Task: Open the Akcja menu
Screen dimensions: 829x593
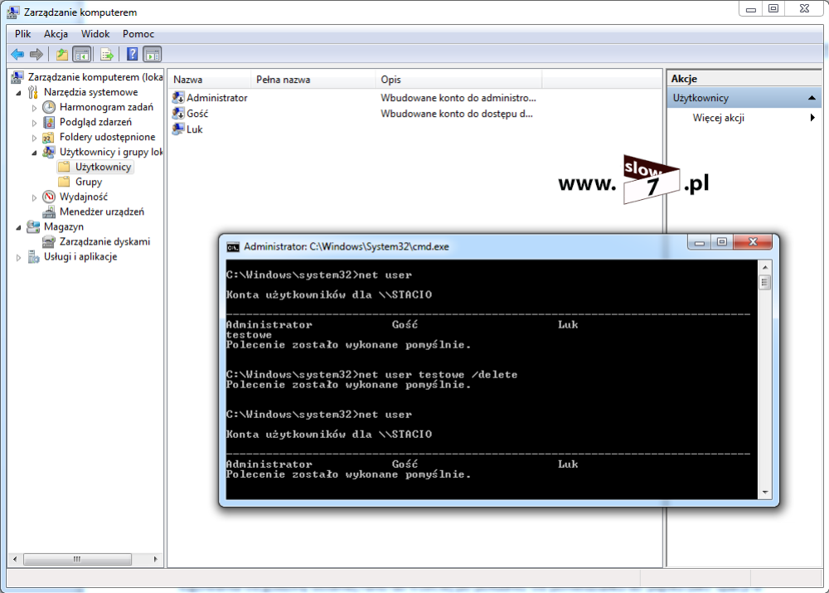Action: coord(56,34)
